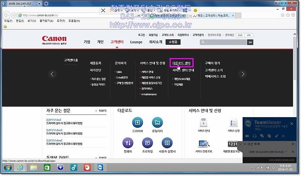Open the 파일(F) menu
This screenshot has height=176, width=301.
pos(8,21)
